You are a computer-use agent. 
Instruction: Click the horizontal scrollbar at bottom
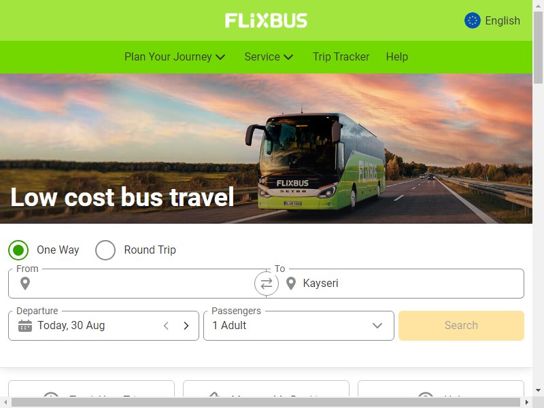(x=266, y=403)
